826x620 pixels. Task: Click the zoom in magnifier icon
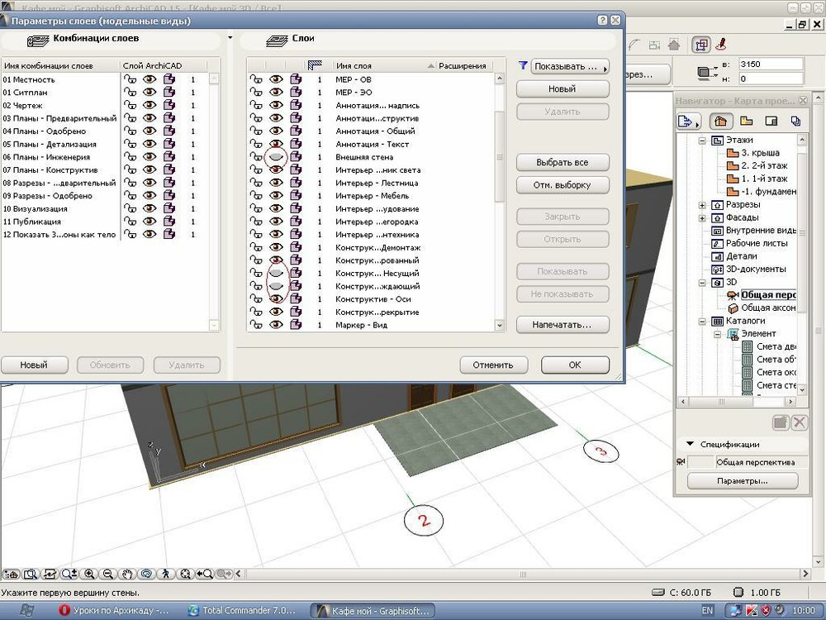89,573
